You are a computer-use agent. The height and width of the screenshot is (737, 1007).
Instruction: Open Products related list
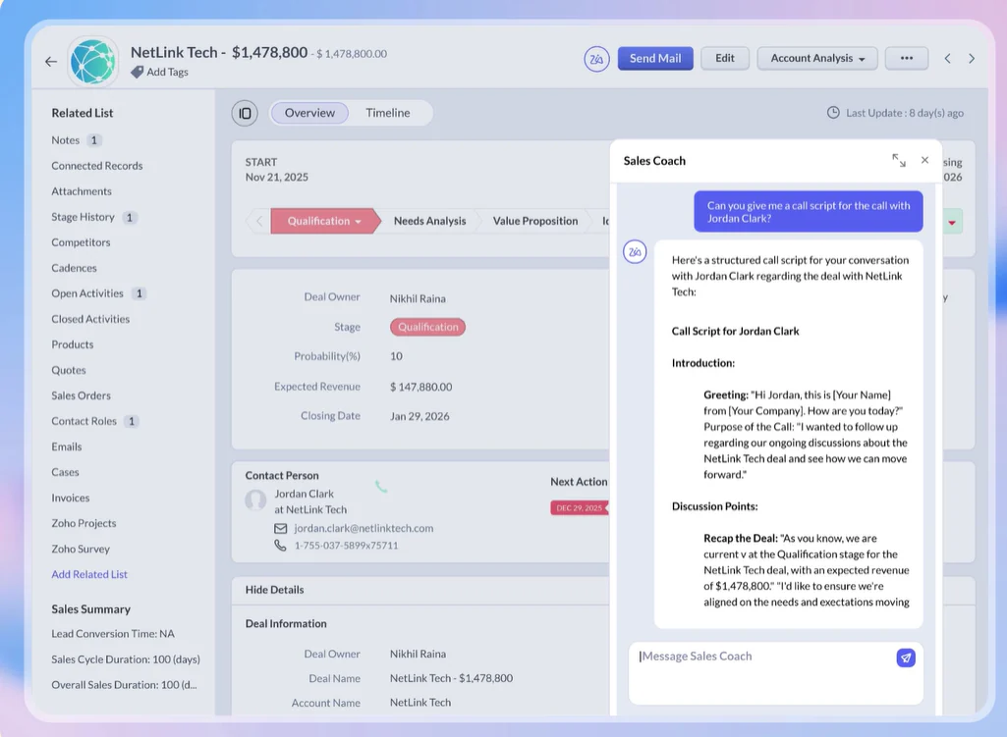[73, 344]
